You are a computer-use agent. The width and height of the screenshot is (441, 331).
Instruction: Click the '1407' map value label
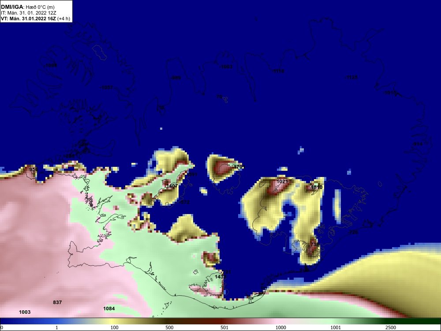tap(172, 186)
